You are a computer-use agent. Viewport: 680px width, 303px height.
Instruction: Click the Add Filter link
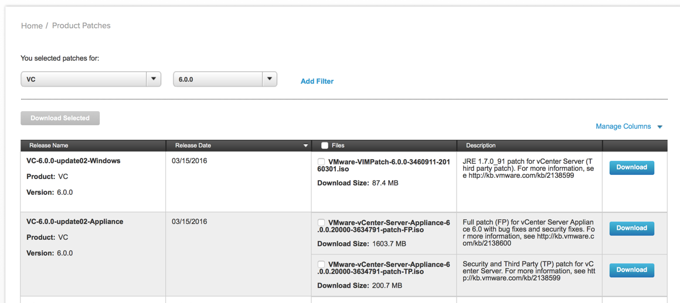(317, 81)
